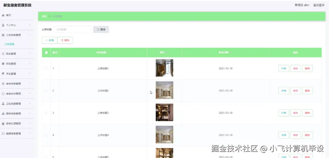Click 删除 for 公告标题2
This screenshot has height=158, width=329.
click(307, 91)
